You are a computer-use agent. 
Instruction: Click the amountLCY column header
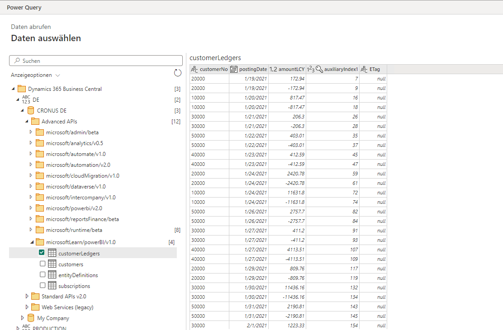point(287,69)
